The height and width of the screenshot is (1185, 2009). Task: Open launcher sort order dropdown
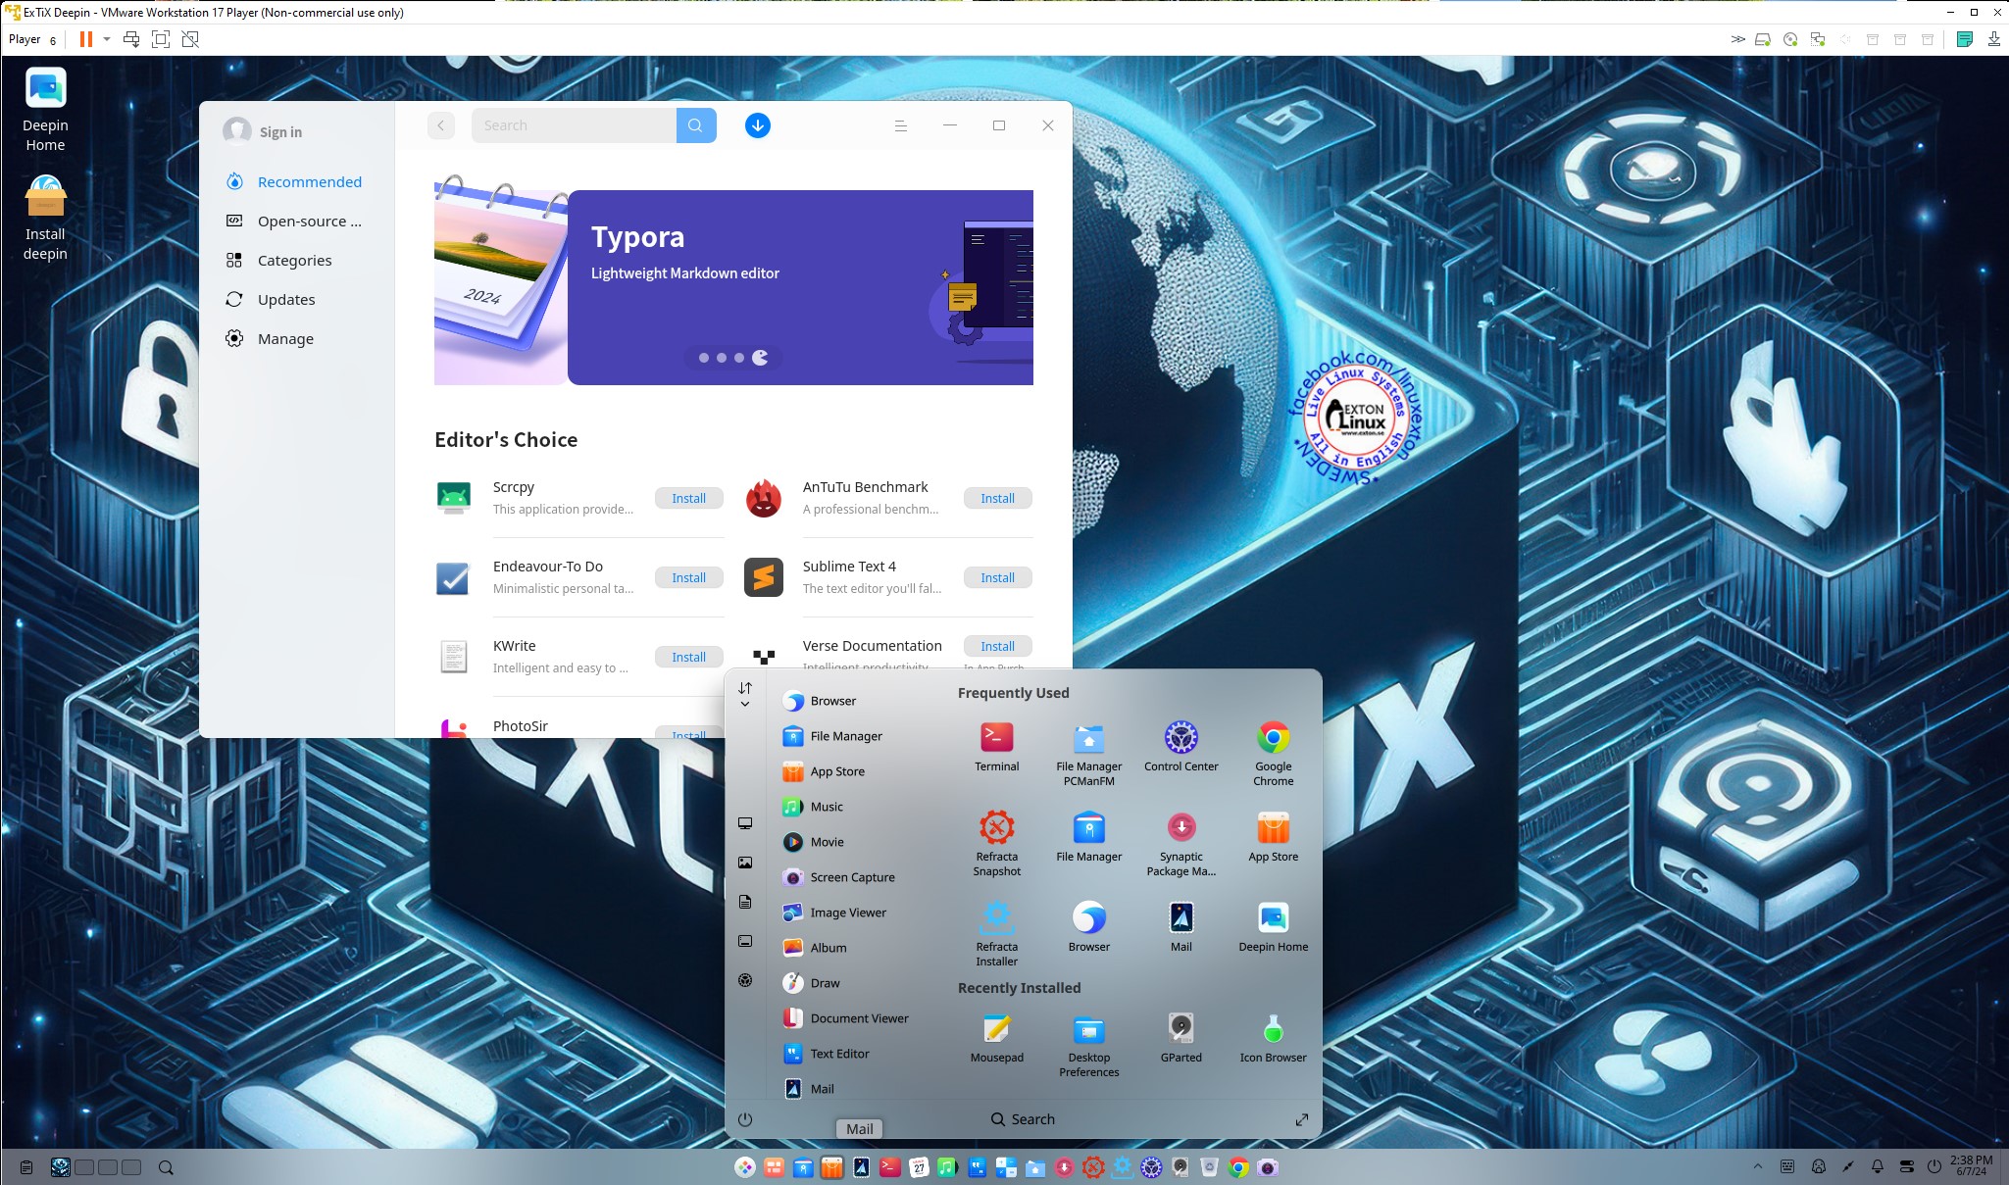tap(745, 694)
